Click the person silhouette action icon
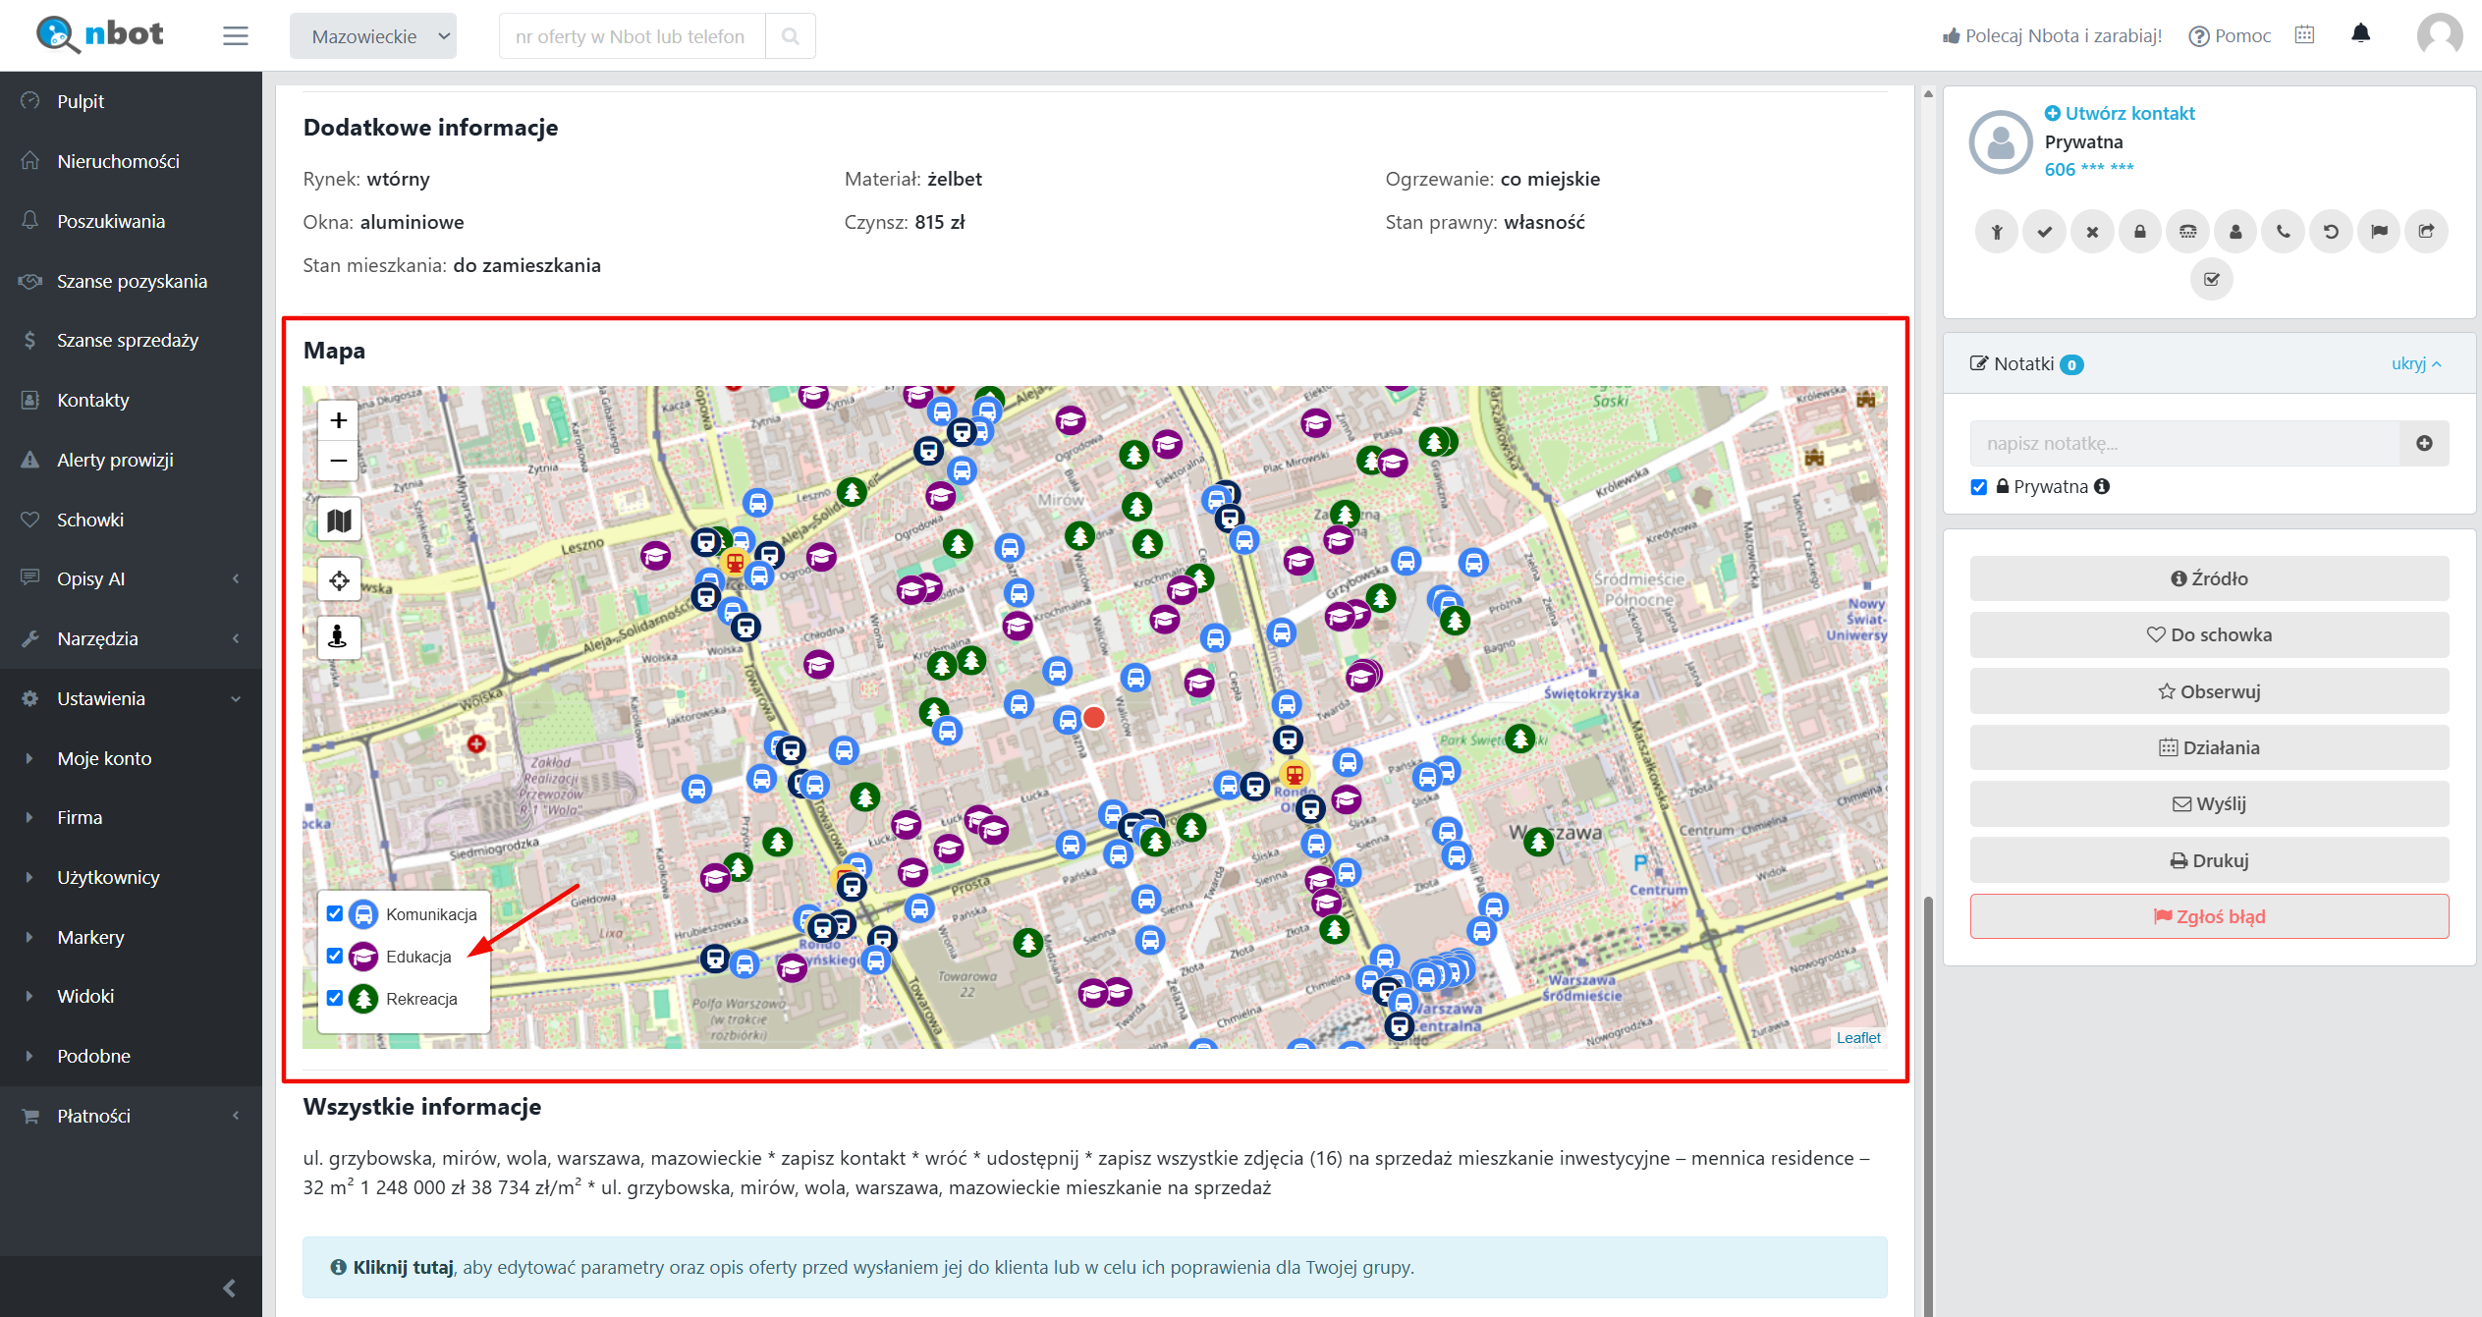The width and height of the screenshot is (2482, 1317). tap(2235, 232)
